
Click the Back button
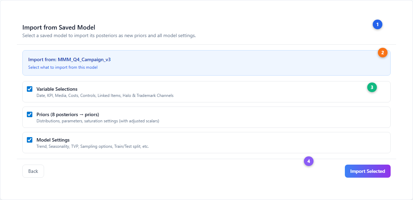pos(33,171)
